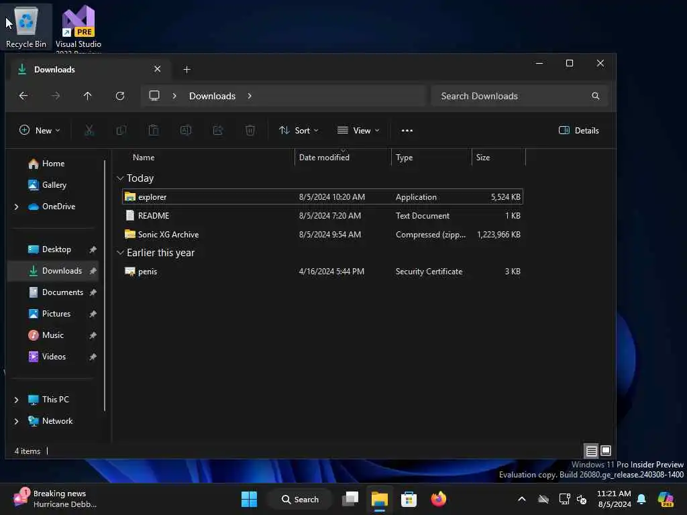
Task: Click the taskbar Search box
Action: click(x=300, y=499)
